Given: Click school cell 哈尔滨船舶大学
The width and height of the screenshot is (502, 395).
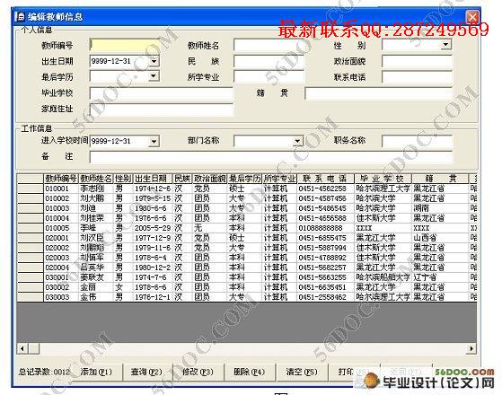Looking at the screenshot, I should click(x=383, y=277).
